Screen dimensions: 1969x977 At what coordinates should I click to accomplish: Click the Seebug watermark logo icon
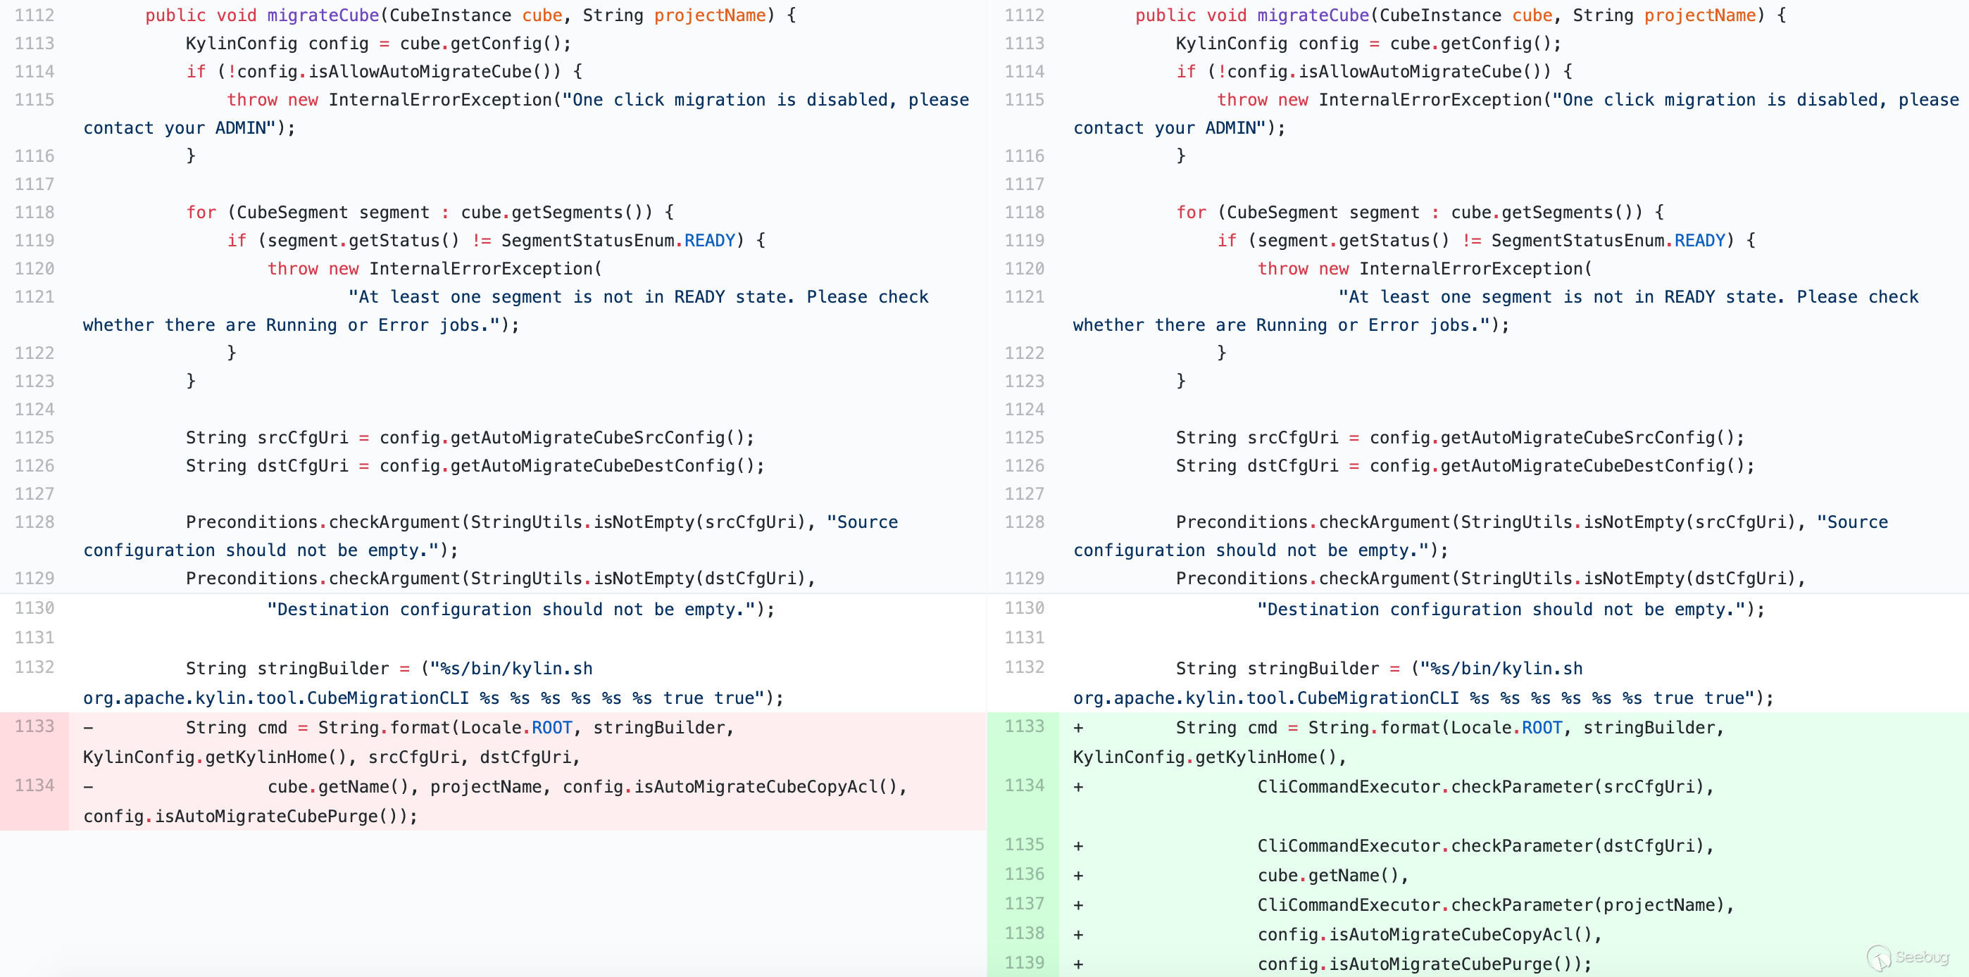click(1879, 957)
